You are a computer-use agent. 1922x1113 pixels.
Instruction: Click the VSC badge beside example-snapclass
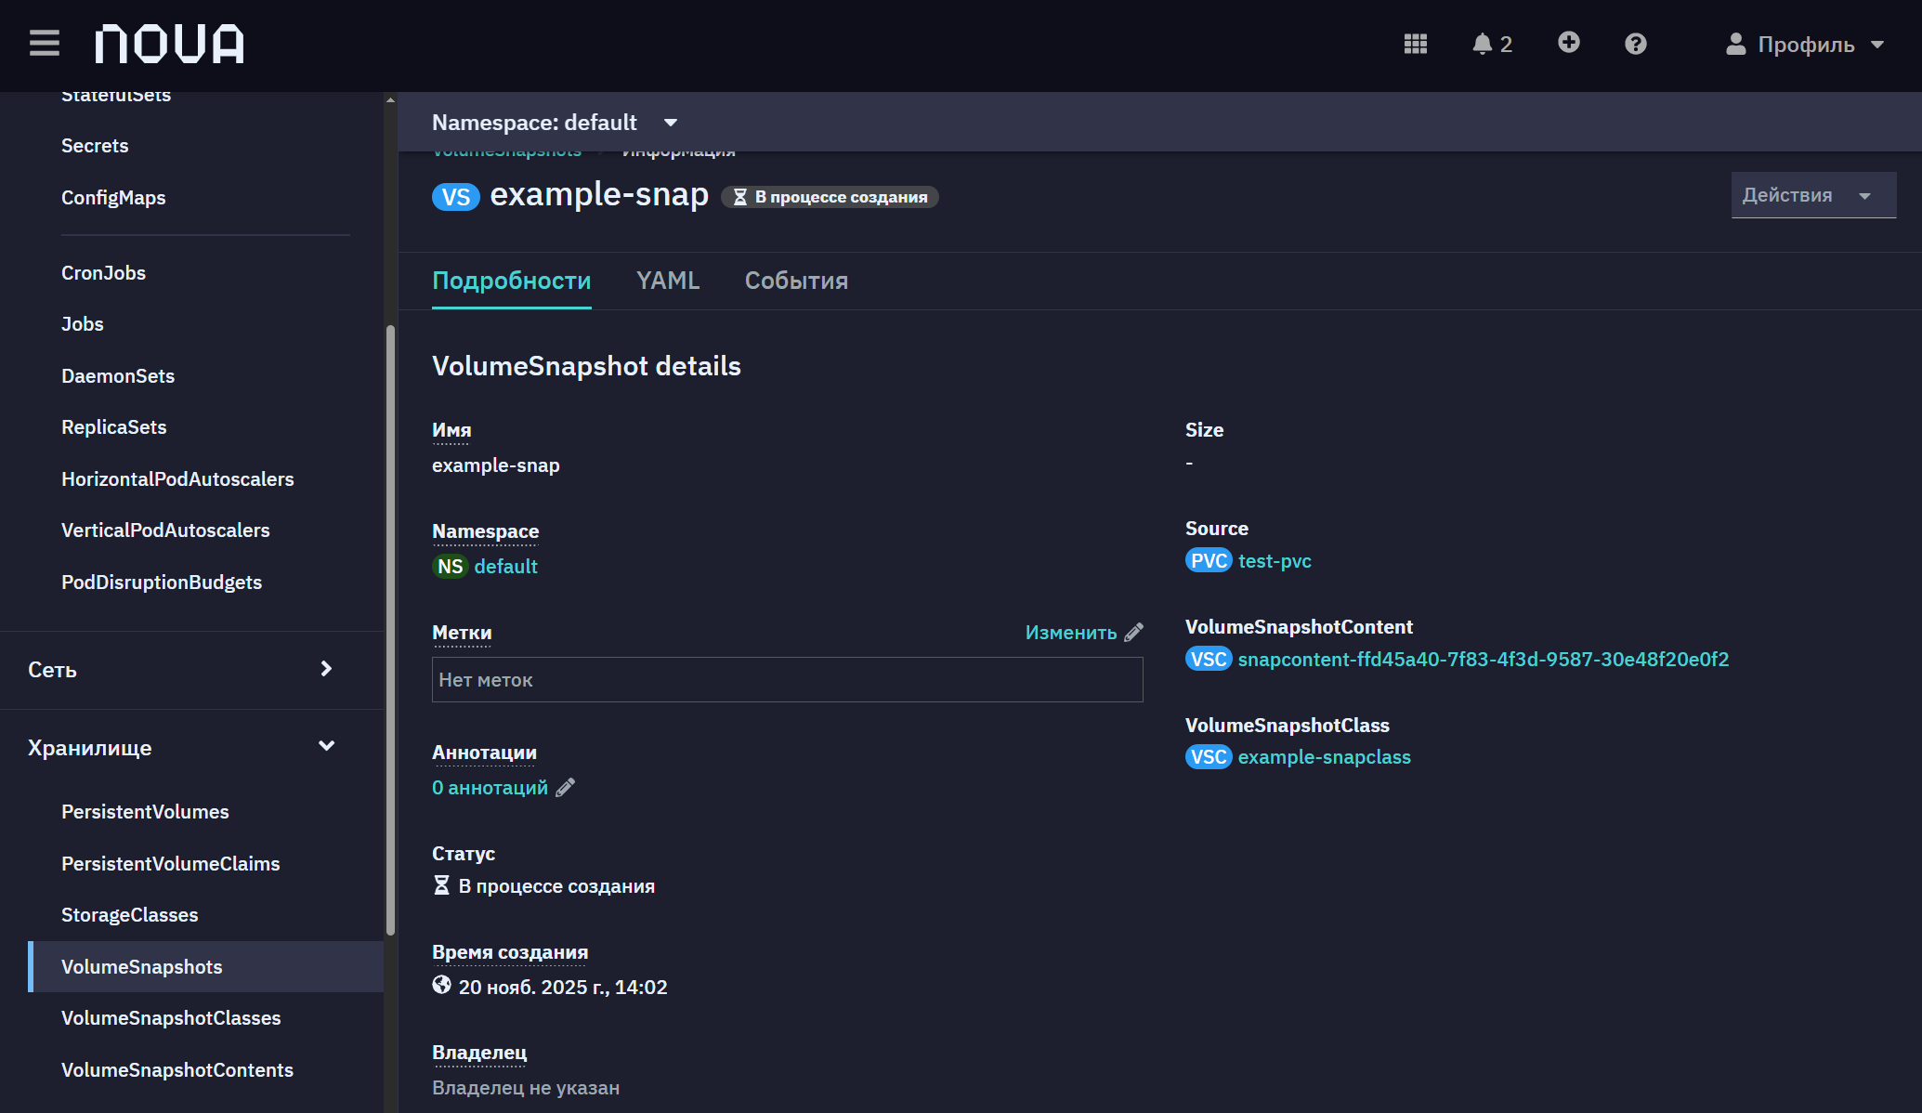click(1209, 757)
